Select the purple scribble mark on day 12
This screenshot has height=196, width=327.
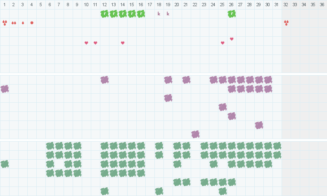point(104,80)
